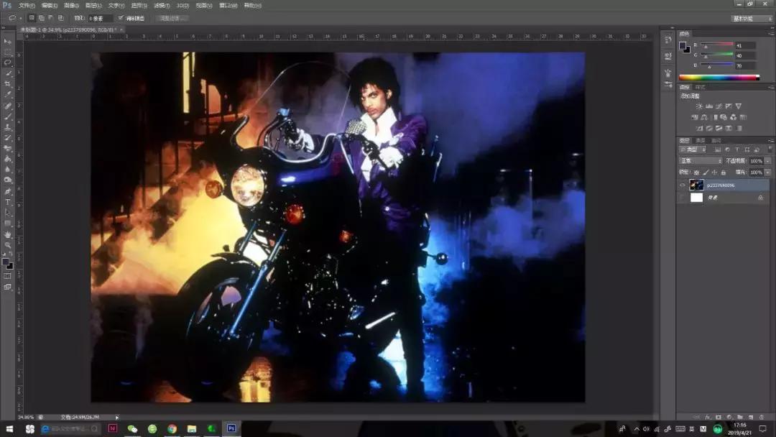Image resolution: width=776 pixels, height=437 pixels.
Task: Click the foreground color swatch in Color panel
Action: (683, 45)
